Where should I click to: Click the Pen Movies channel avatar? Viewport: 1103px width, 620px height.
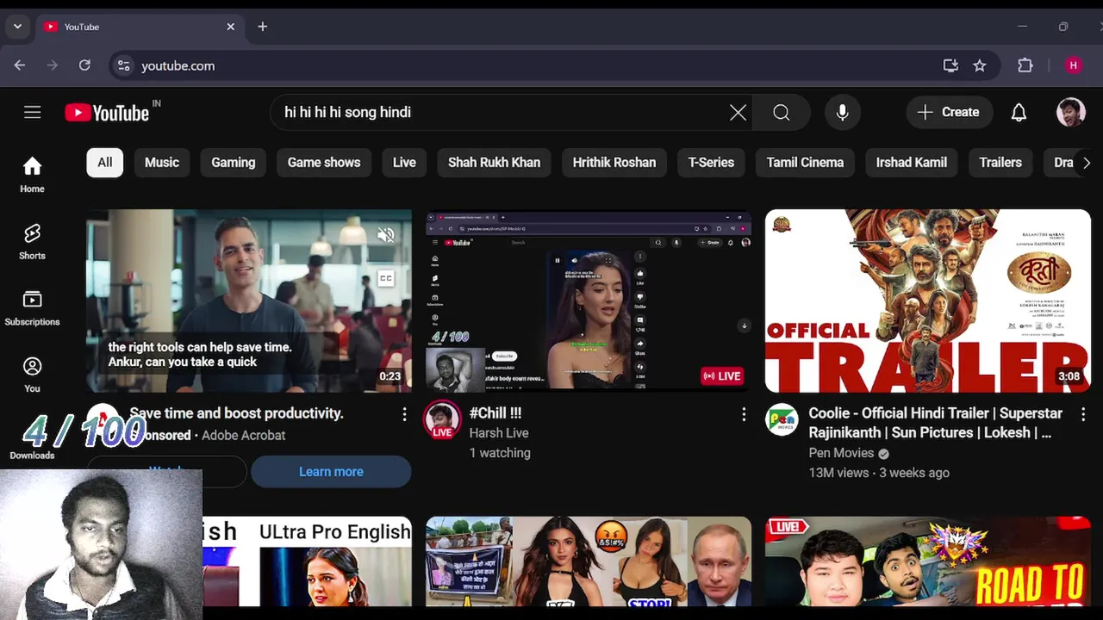[782, 420]
